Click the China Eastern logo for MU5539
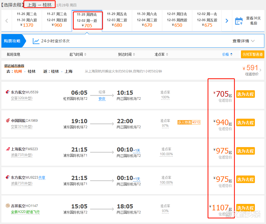 pyautogui.click(x=8, y=92)
